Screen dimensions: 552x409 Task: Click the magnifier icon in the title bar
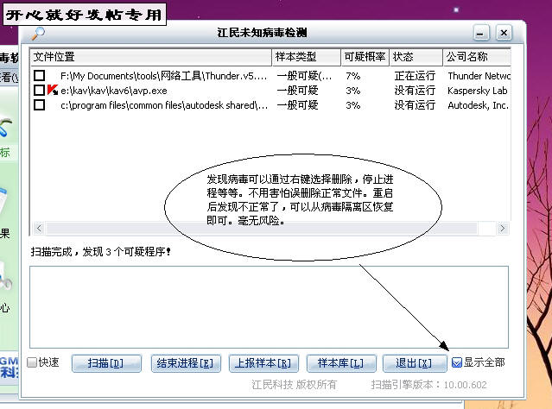pos(38,34)
